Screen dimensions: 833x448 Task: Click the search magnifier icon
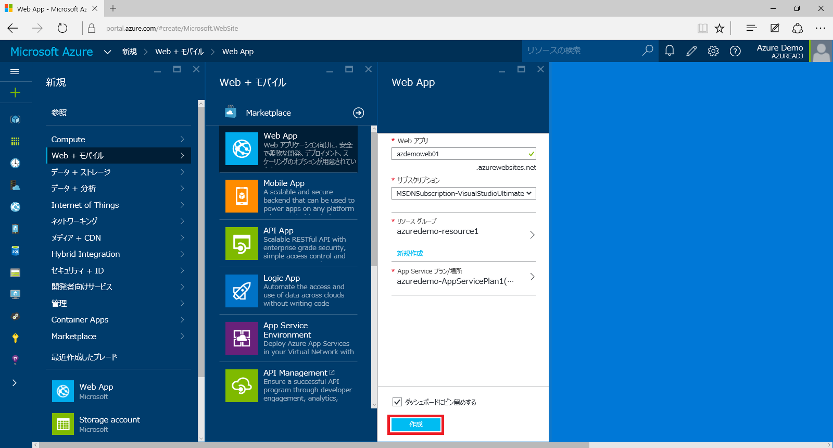(x=648, y=51)
